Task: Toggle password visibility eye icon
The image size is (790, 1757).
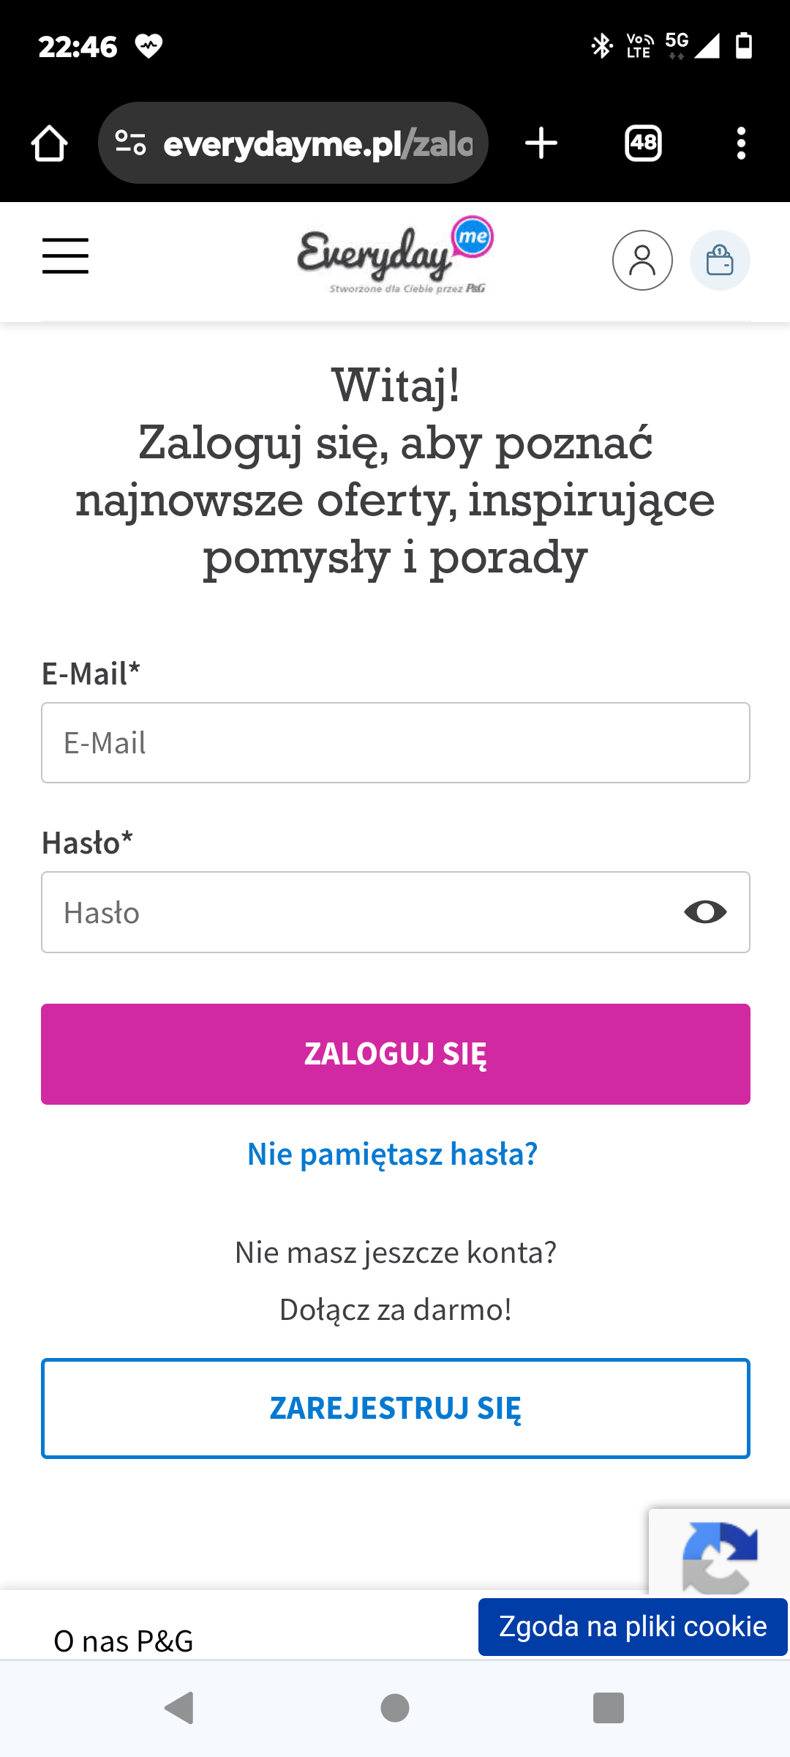Action: click(x=705, y=912)
